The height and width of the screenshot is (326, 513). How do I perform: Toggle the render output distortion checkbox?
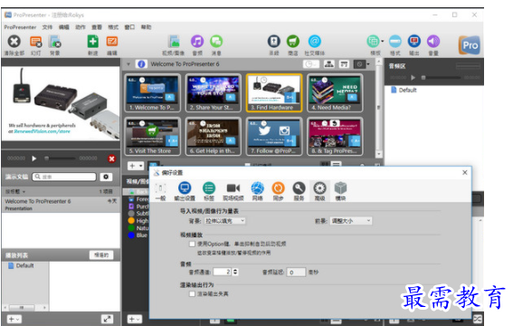(x=192, y=294)
